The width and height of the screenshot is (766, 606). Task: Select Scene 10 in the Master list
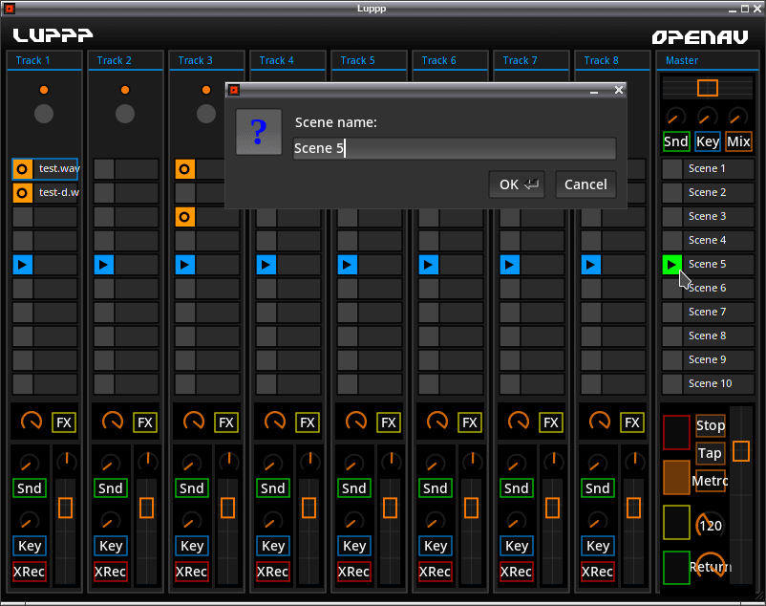(x=708, y=384)
